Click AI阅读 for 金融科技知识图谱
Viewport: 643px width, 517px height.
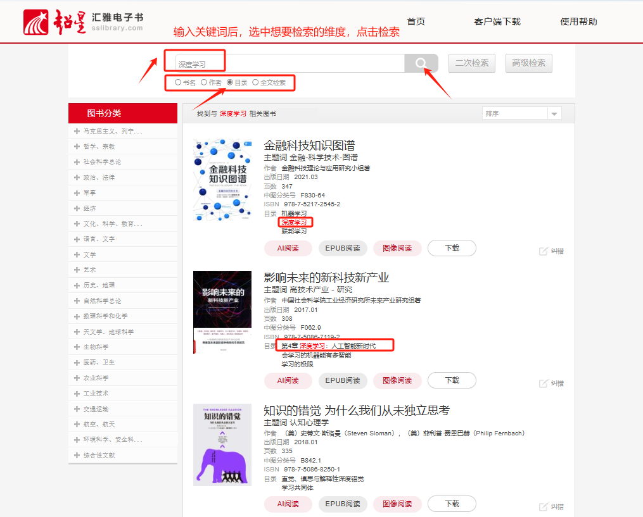288,248
